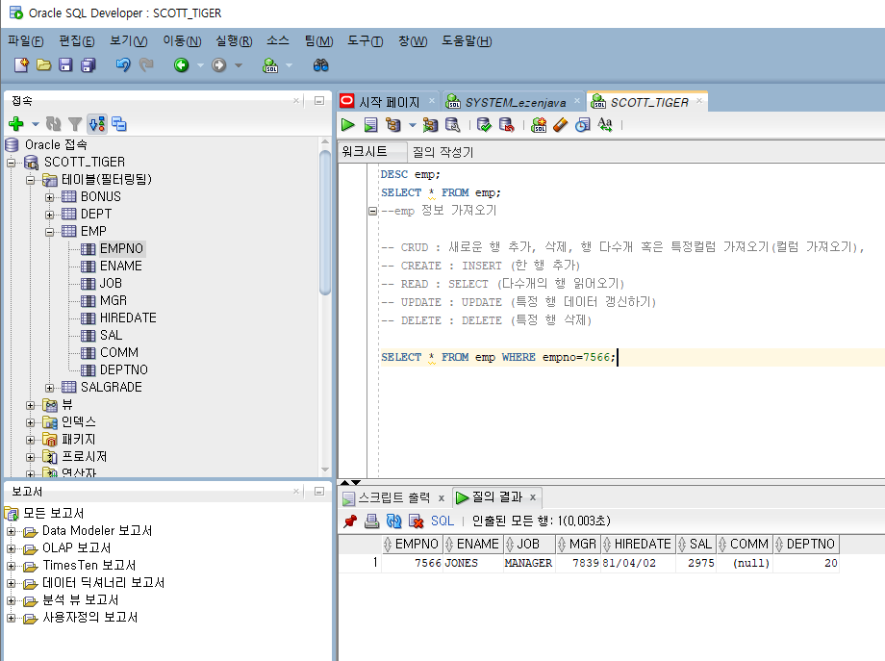Click the Print icon in query result toolbar

371,521
